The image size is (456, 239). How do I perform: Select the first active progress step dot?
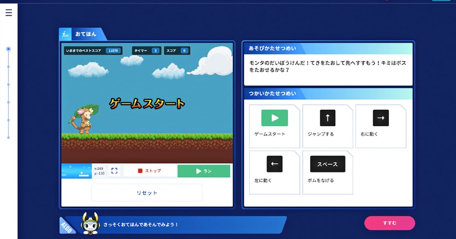click(8, 49)
